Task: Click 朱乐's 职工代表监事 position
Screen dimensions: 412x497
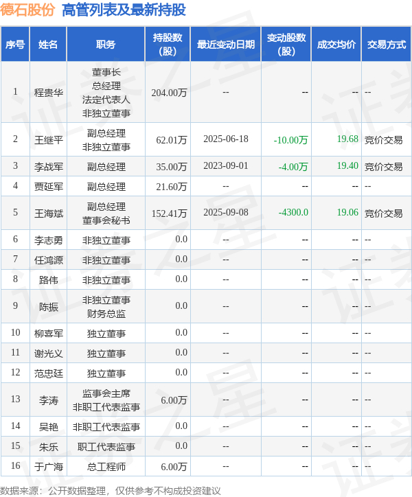Action: [106, 447]
